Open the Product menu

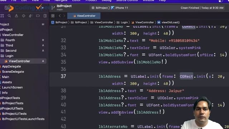pos(91,1)
